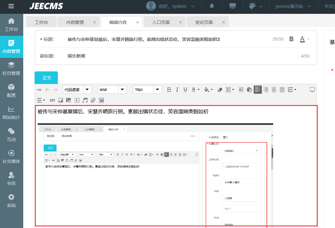
Task: Click the attachment paperclip icon
Action: click(x=93, y=100)
